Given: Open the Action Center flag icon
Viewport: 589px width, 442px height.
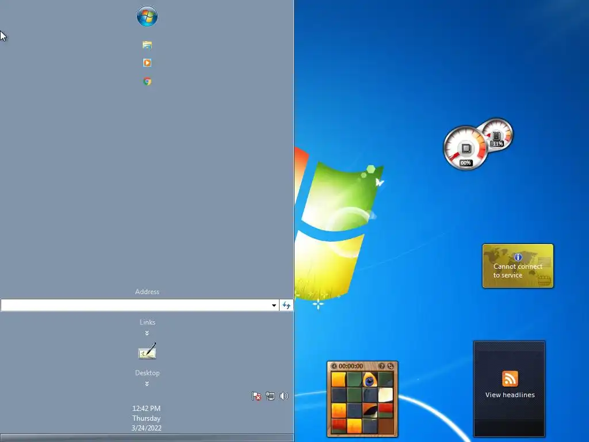Looking at the screenshot, I should pyautogui.click(x=256, y=396).
